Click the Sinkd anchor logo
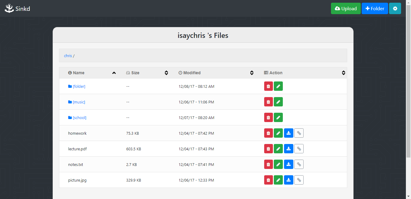 pos(9,8)
